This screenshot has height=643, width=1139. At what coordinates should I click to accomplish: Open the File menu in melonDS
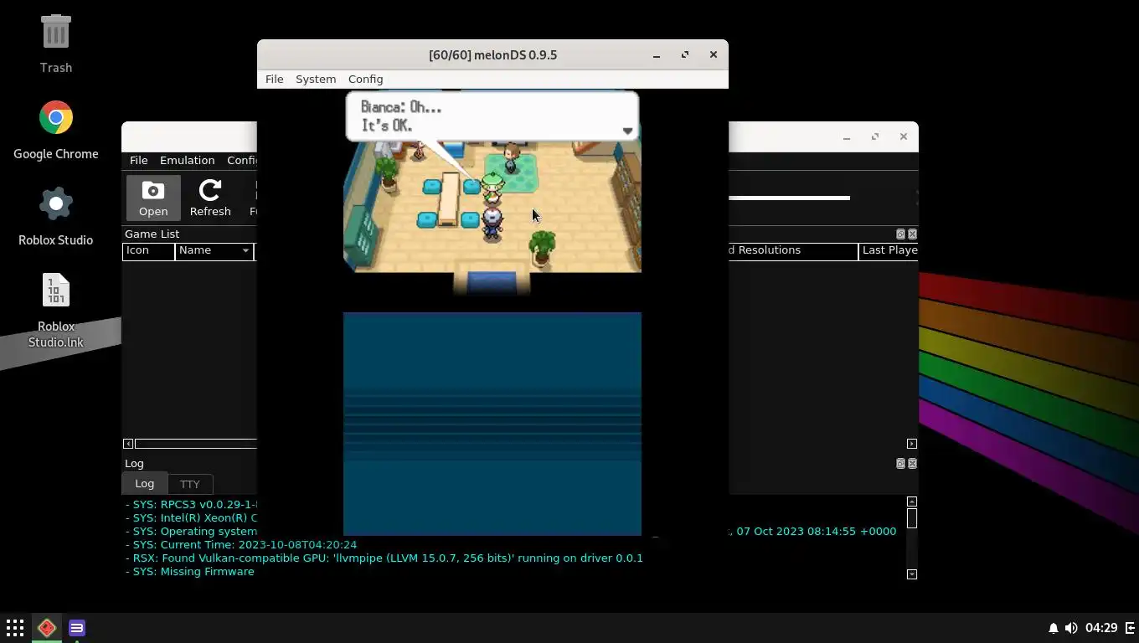click(x=274, y=79)
